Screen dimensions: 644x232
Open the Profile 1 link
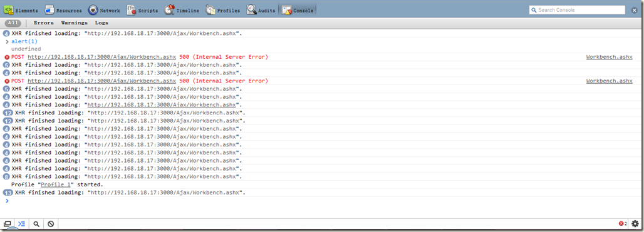coord(56,184)
